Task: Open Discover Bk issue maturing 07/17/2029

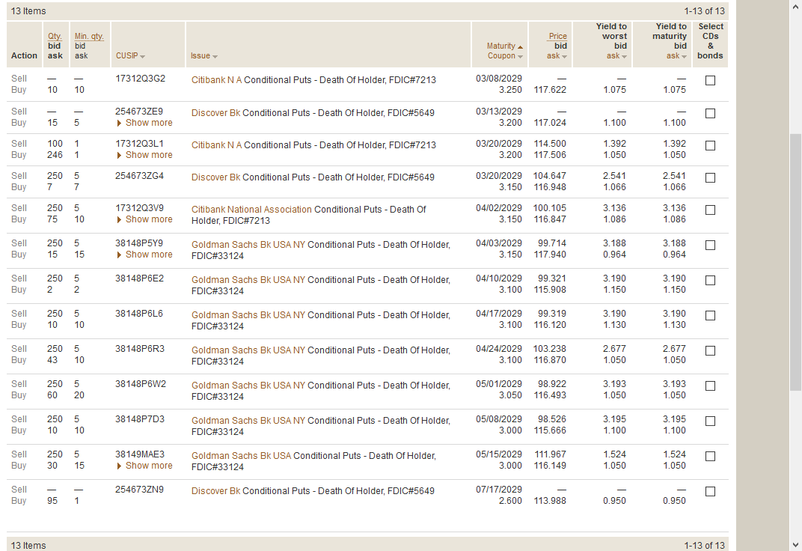Action: pos(216,491)
